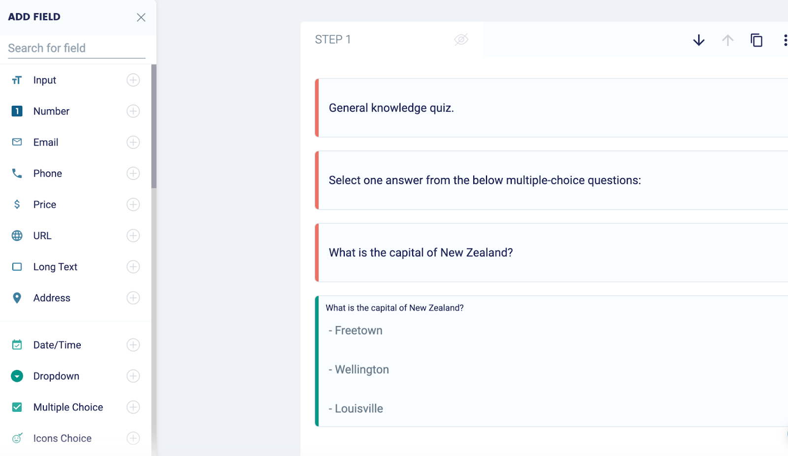788x456 pixels.
Task: Click the Multiple Choice checkbox icon
Action: click(x=17, y=407)
